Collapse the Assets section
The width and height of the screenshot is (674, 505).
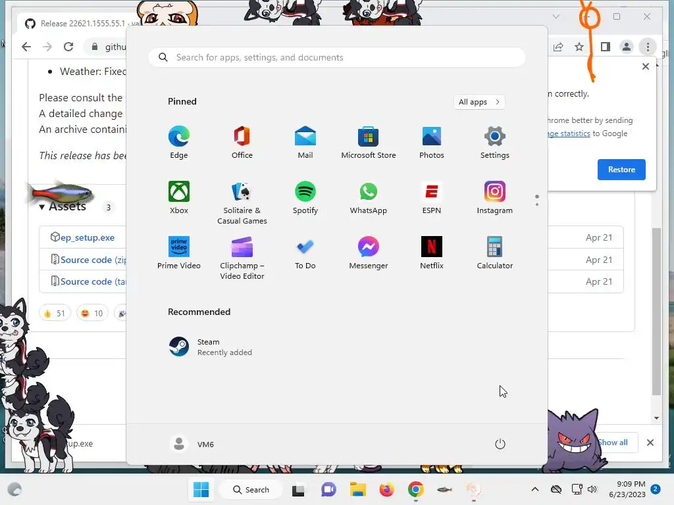(63, 206)
